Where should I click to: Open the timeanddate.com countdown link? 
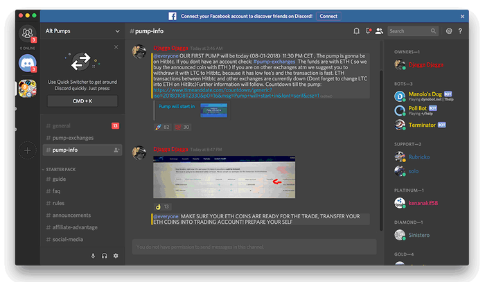(236, 93)
